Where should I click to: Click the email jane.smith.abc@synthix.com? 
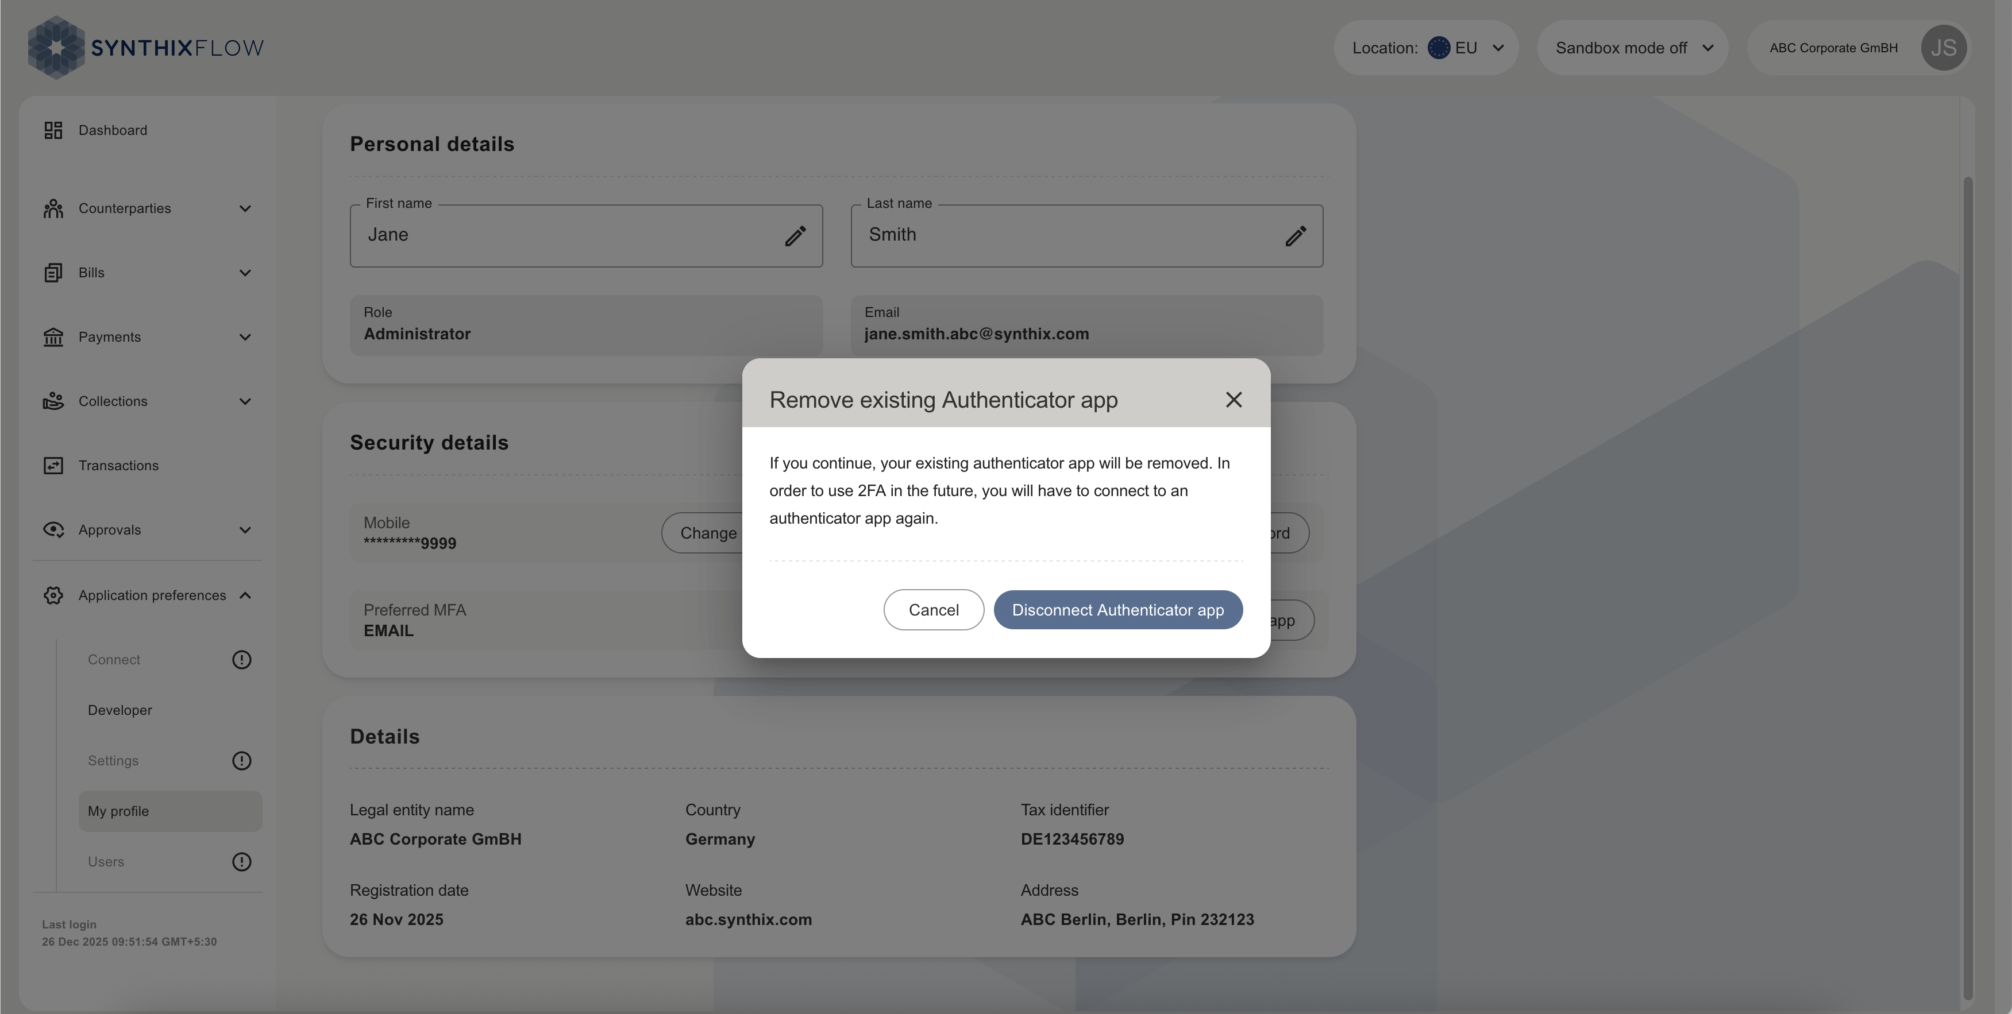(976, 334)
